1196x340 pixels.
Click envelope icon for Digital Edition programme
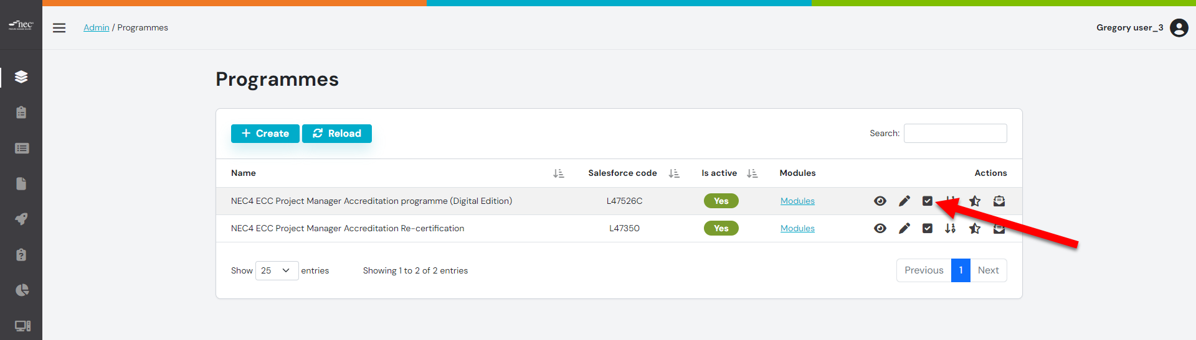pyautogui.click(x=999, y=201)
